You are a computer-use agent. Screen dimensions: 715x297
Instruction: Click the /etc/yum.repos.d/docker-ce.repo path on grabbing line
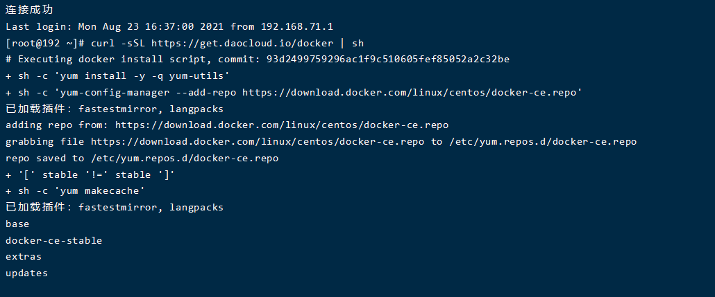pos(543,141)
